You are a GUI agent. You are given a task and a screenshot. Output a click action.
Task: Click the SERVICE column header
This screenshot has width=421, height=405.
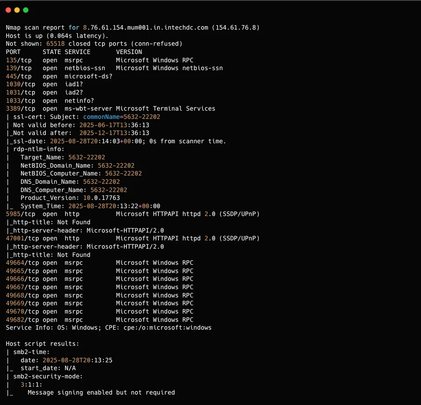[77, 52]
